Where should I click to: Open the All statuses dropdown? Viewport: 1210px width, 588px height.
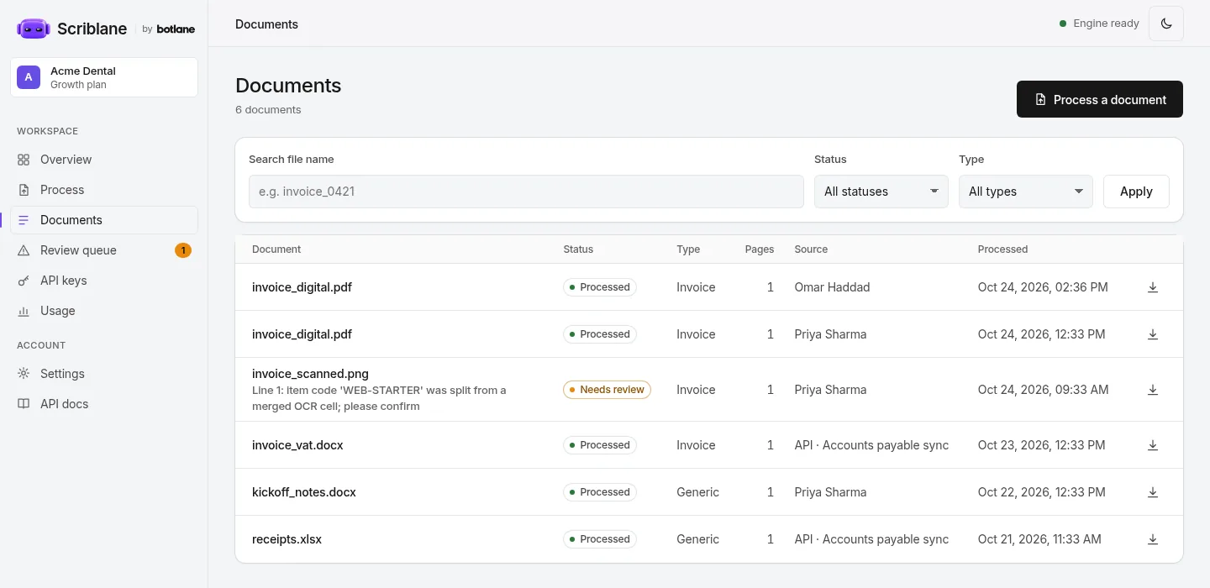pyautogui.click(x=881, y=192)
